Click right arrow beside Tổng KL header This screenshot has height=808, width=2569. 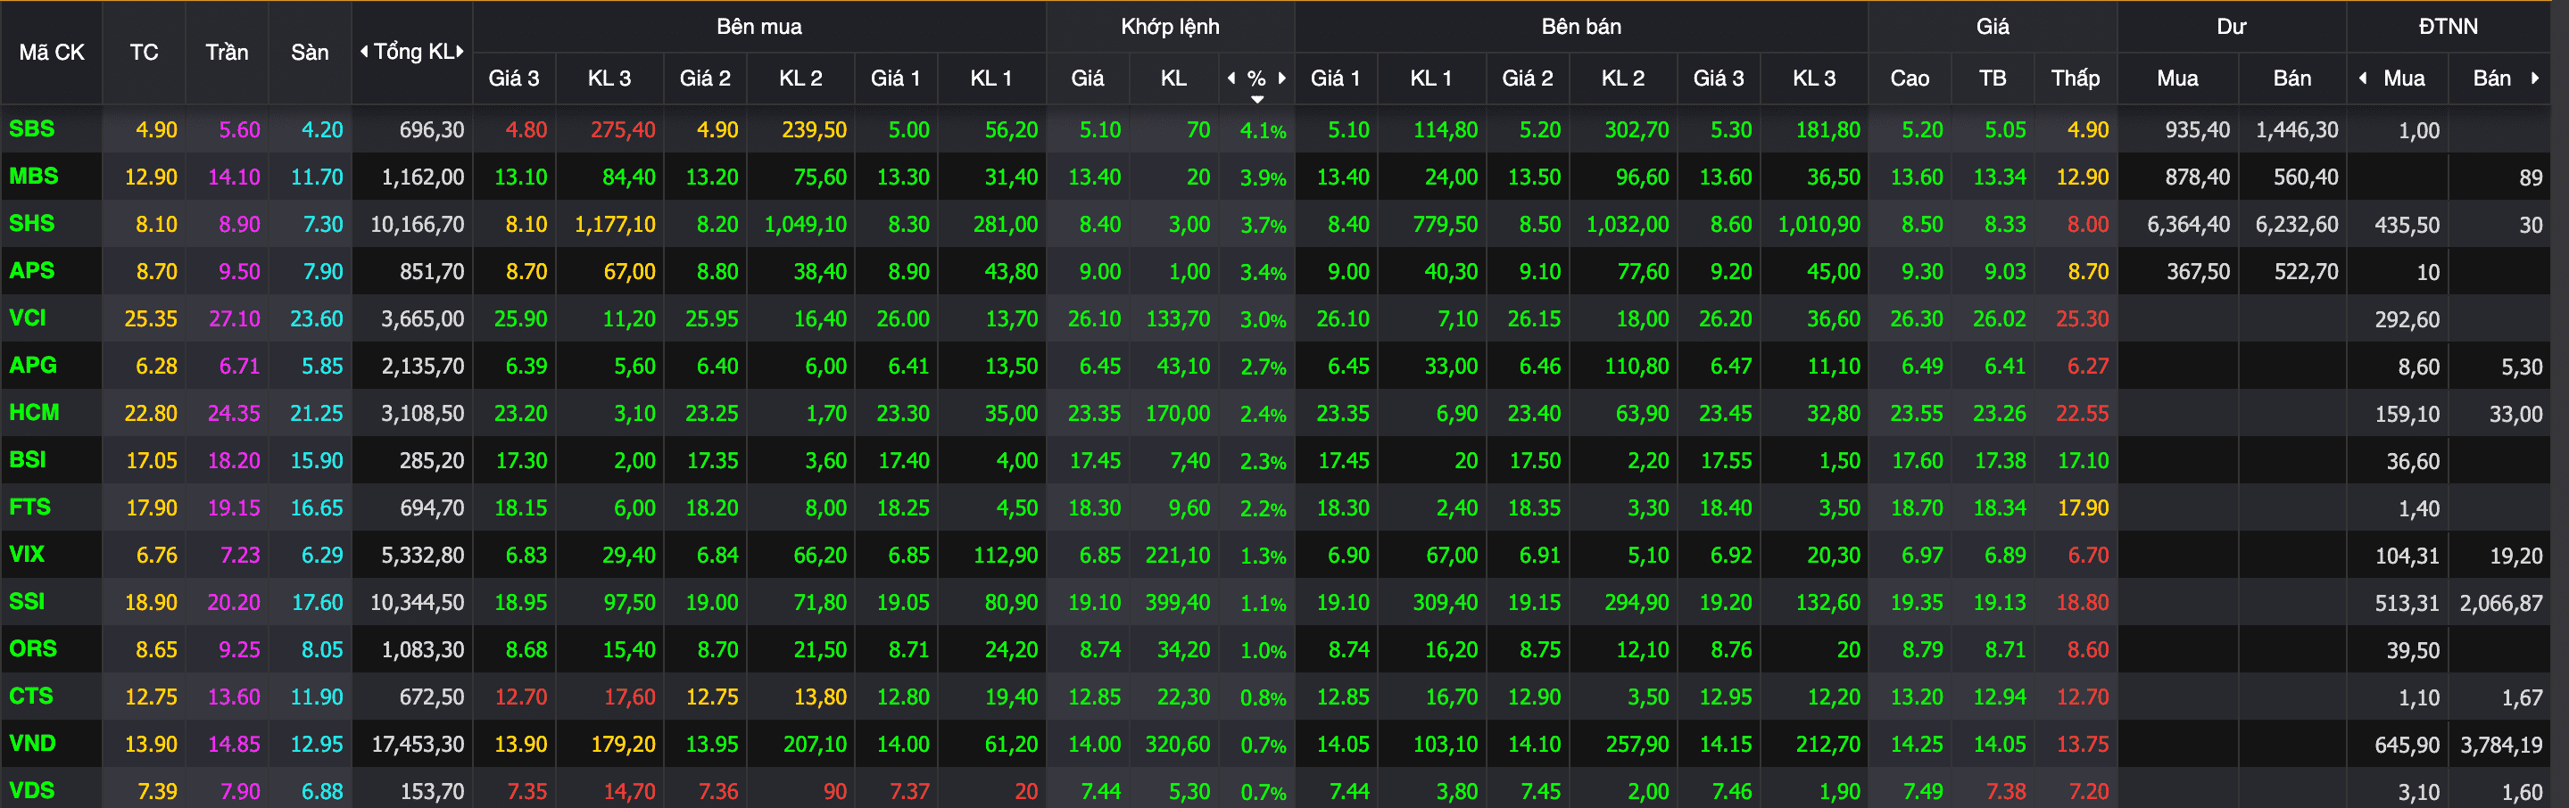[x=460, y=52]
